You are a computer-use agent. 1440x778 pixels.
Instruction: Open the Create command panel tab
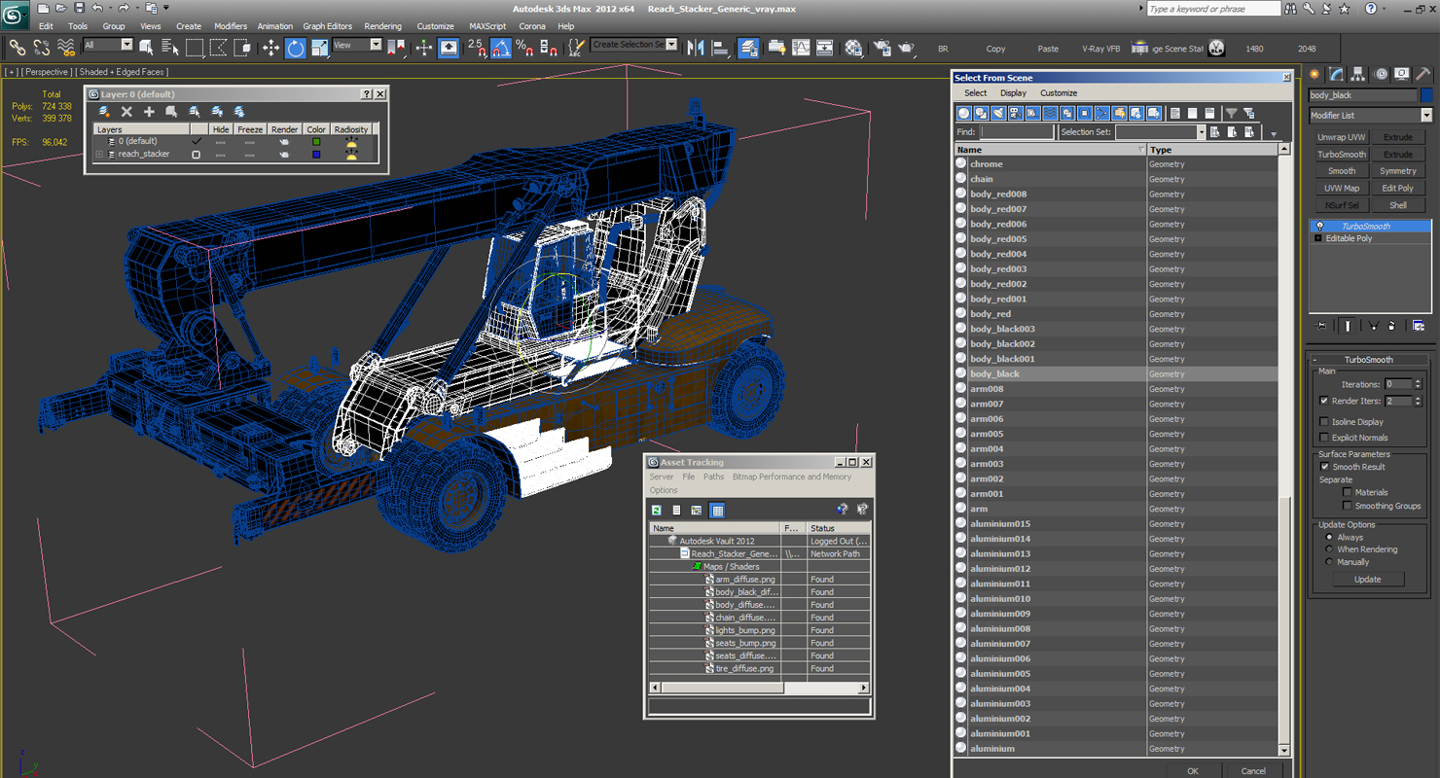point(1315,74)
